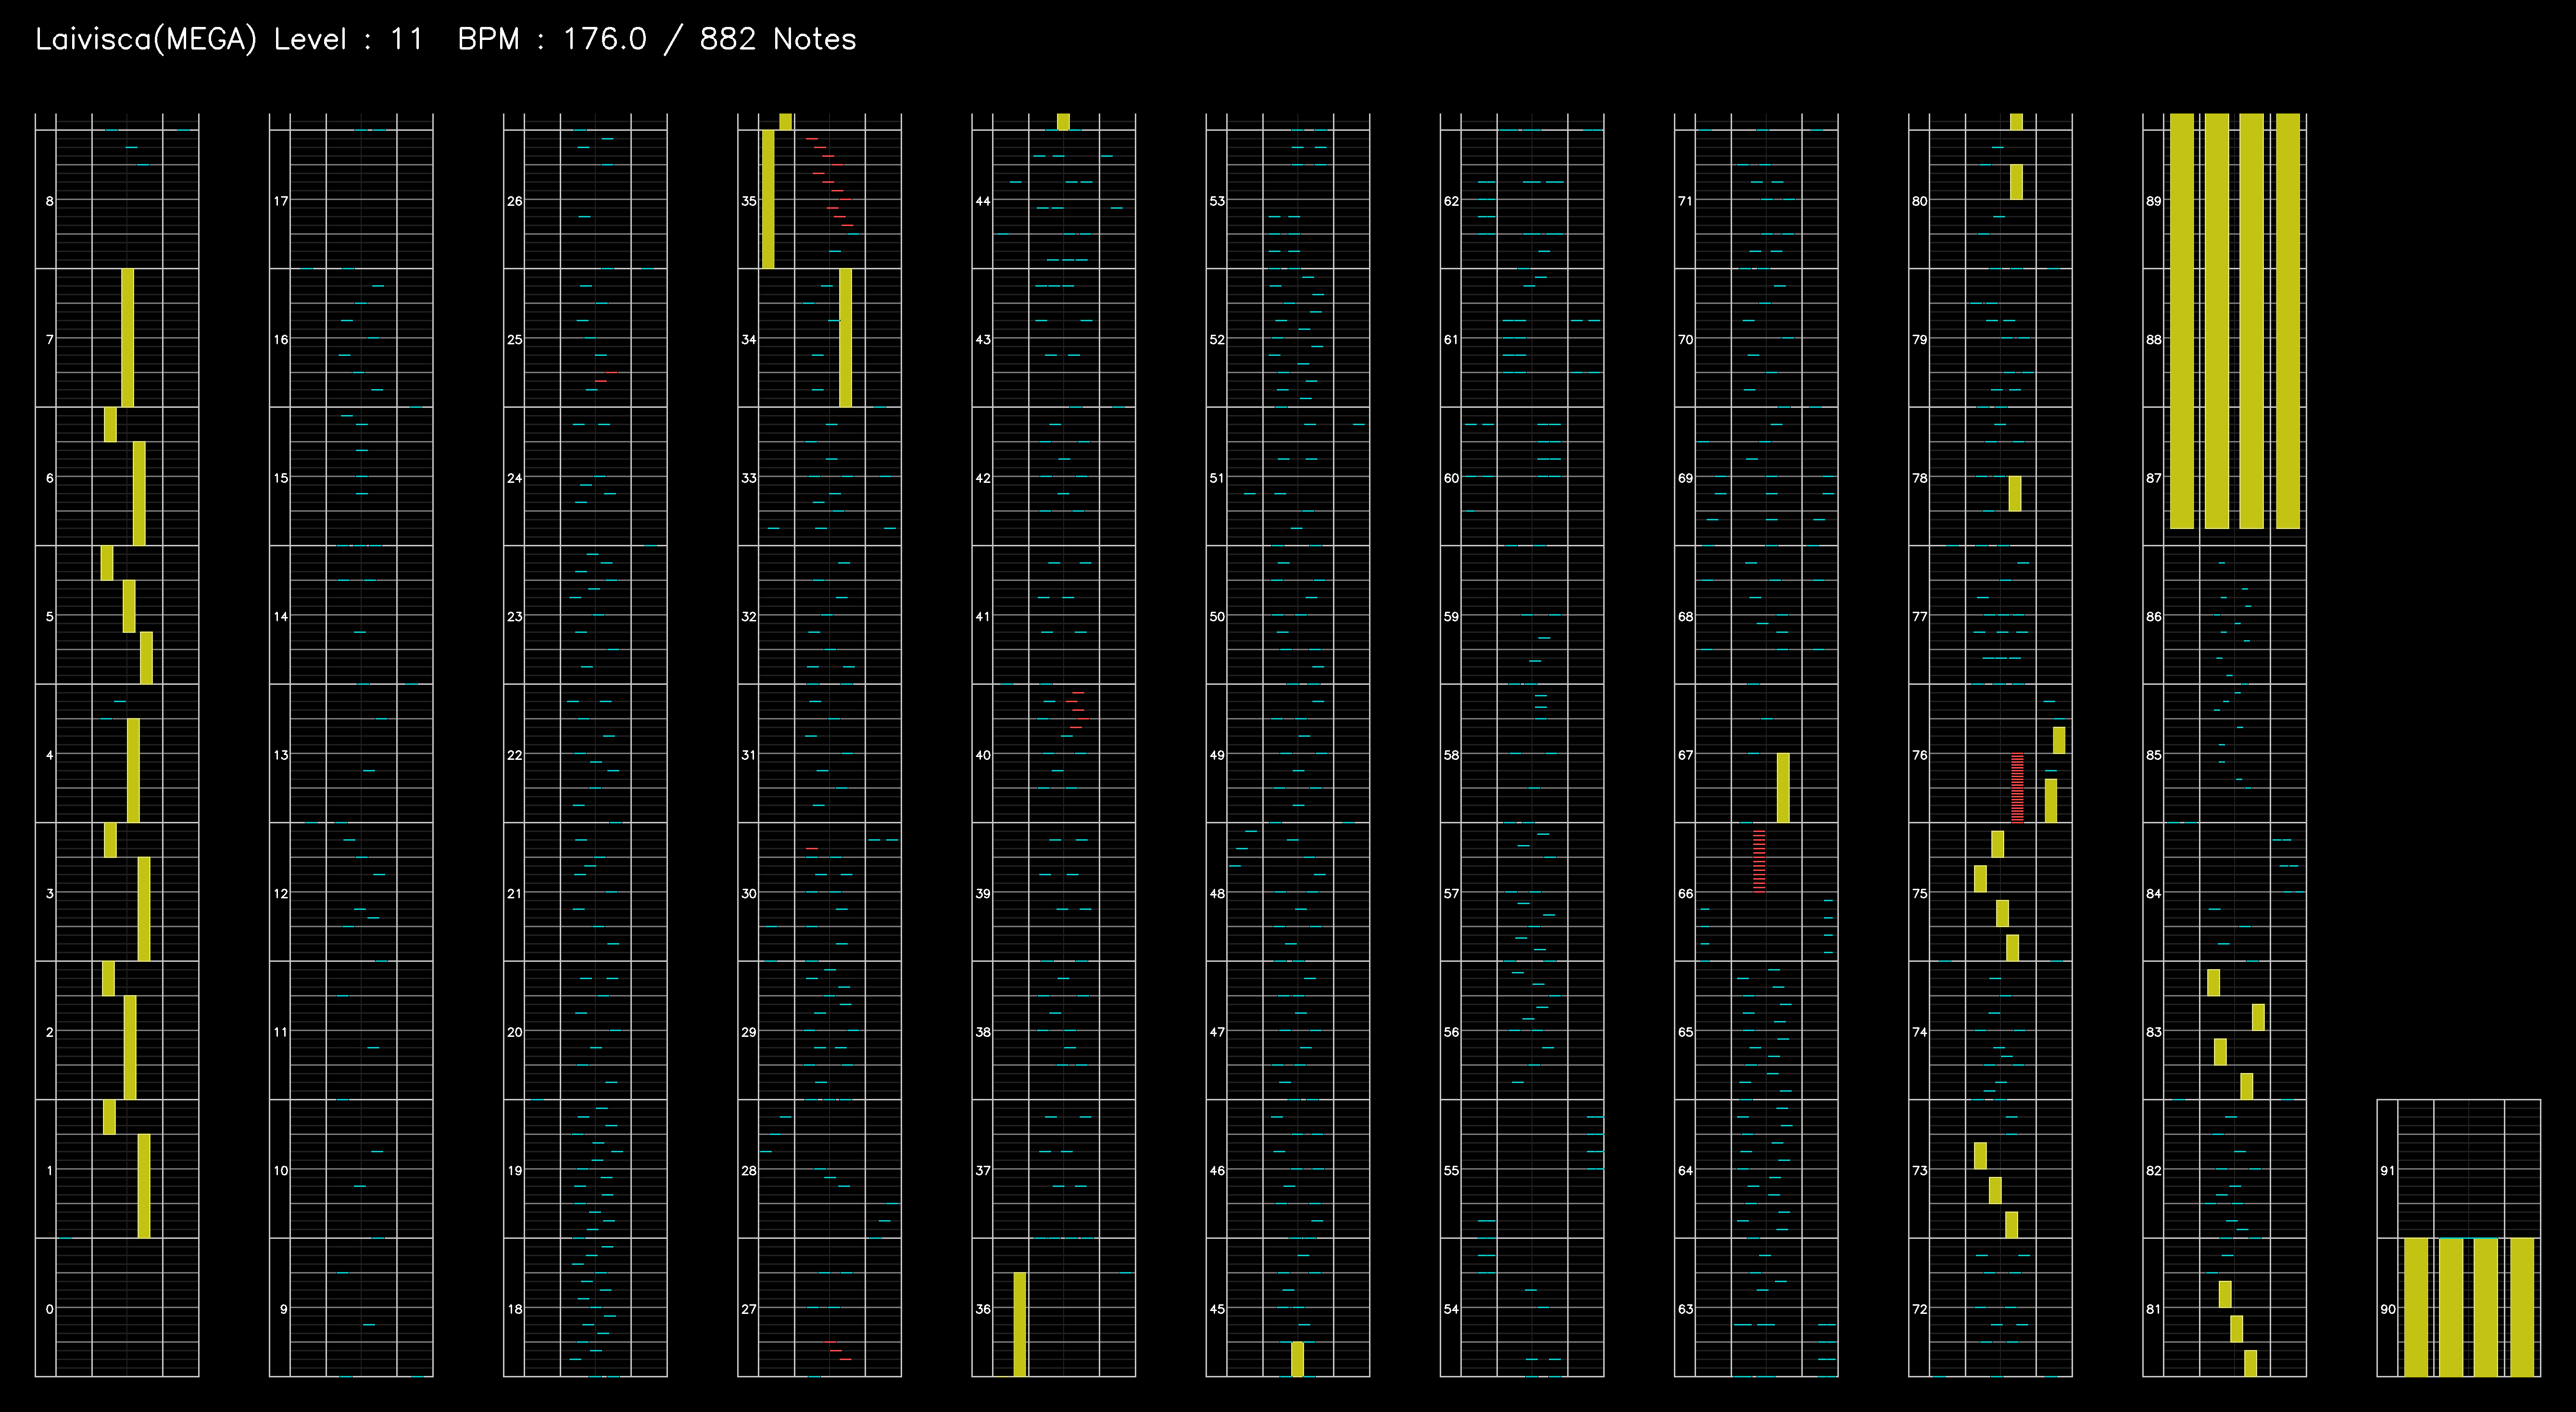Select the 'Level : 11' text
This screenshot has width=2576, height=1412.
click(x=349, y=40)
